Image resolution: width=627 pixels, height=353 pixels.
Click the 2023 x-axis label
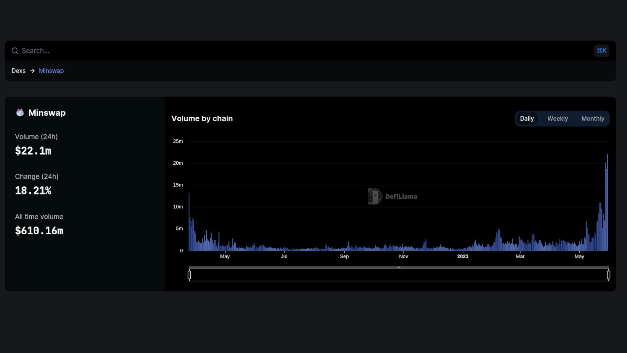(463, 257)
